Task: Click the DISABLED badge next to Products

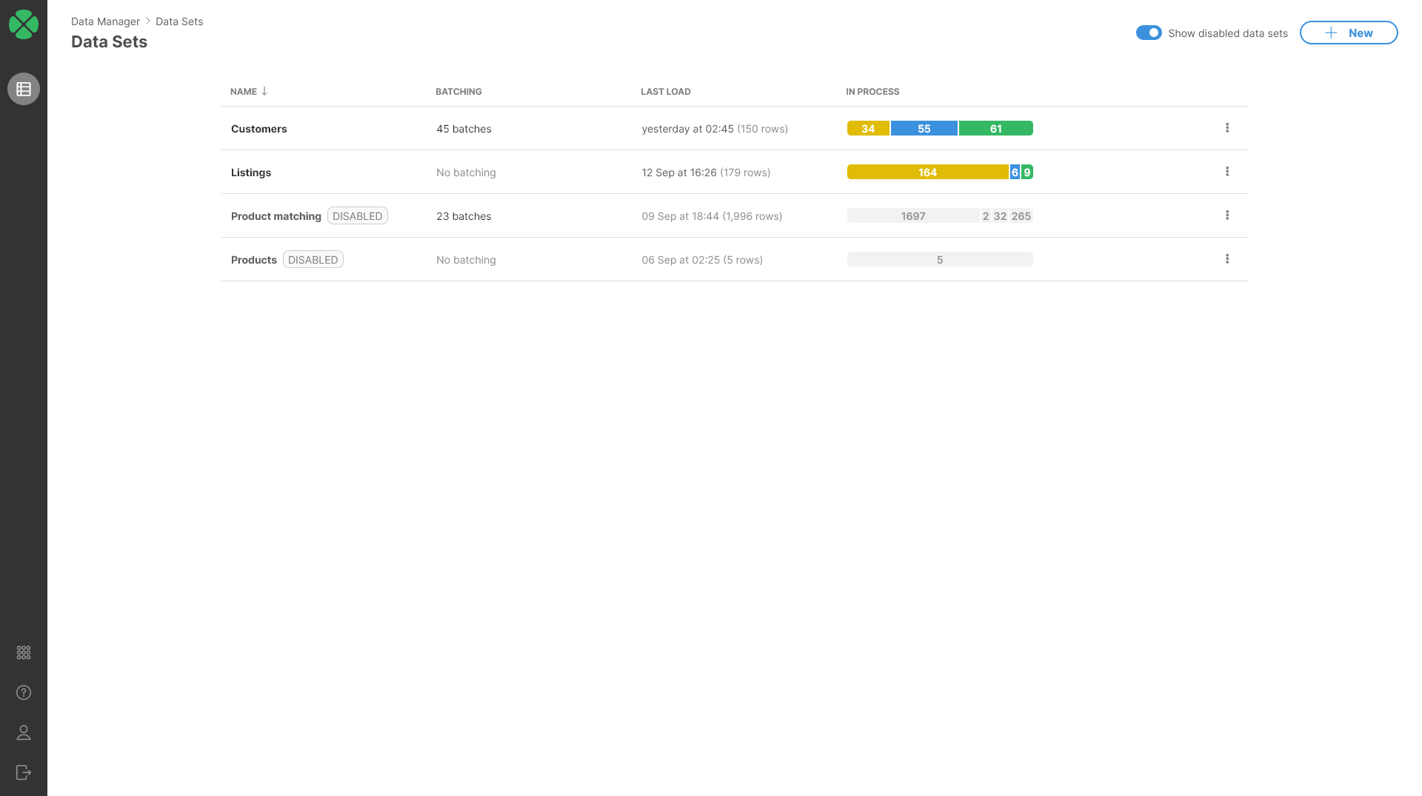Action: tap(313, 259)
